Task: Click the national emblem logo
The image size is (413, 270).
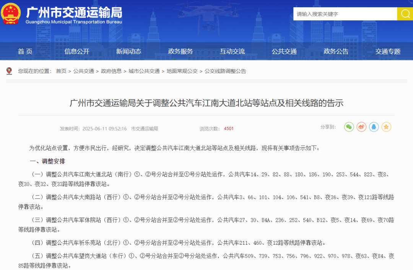Action: coord(11,14)
